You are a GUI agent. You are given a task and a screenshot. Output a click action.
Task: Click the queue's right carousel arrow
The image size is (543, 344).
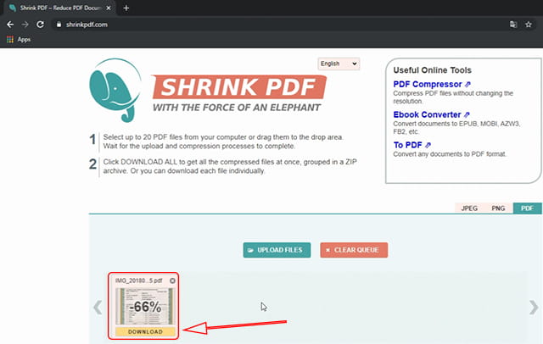(x=534, y=307)
